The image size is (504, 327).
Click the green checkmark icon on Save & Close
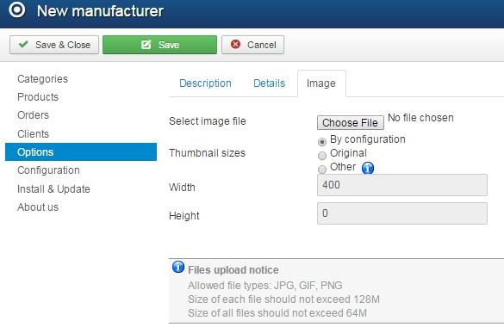click(23, 44)
